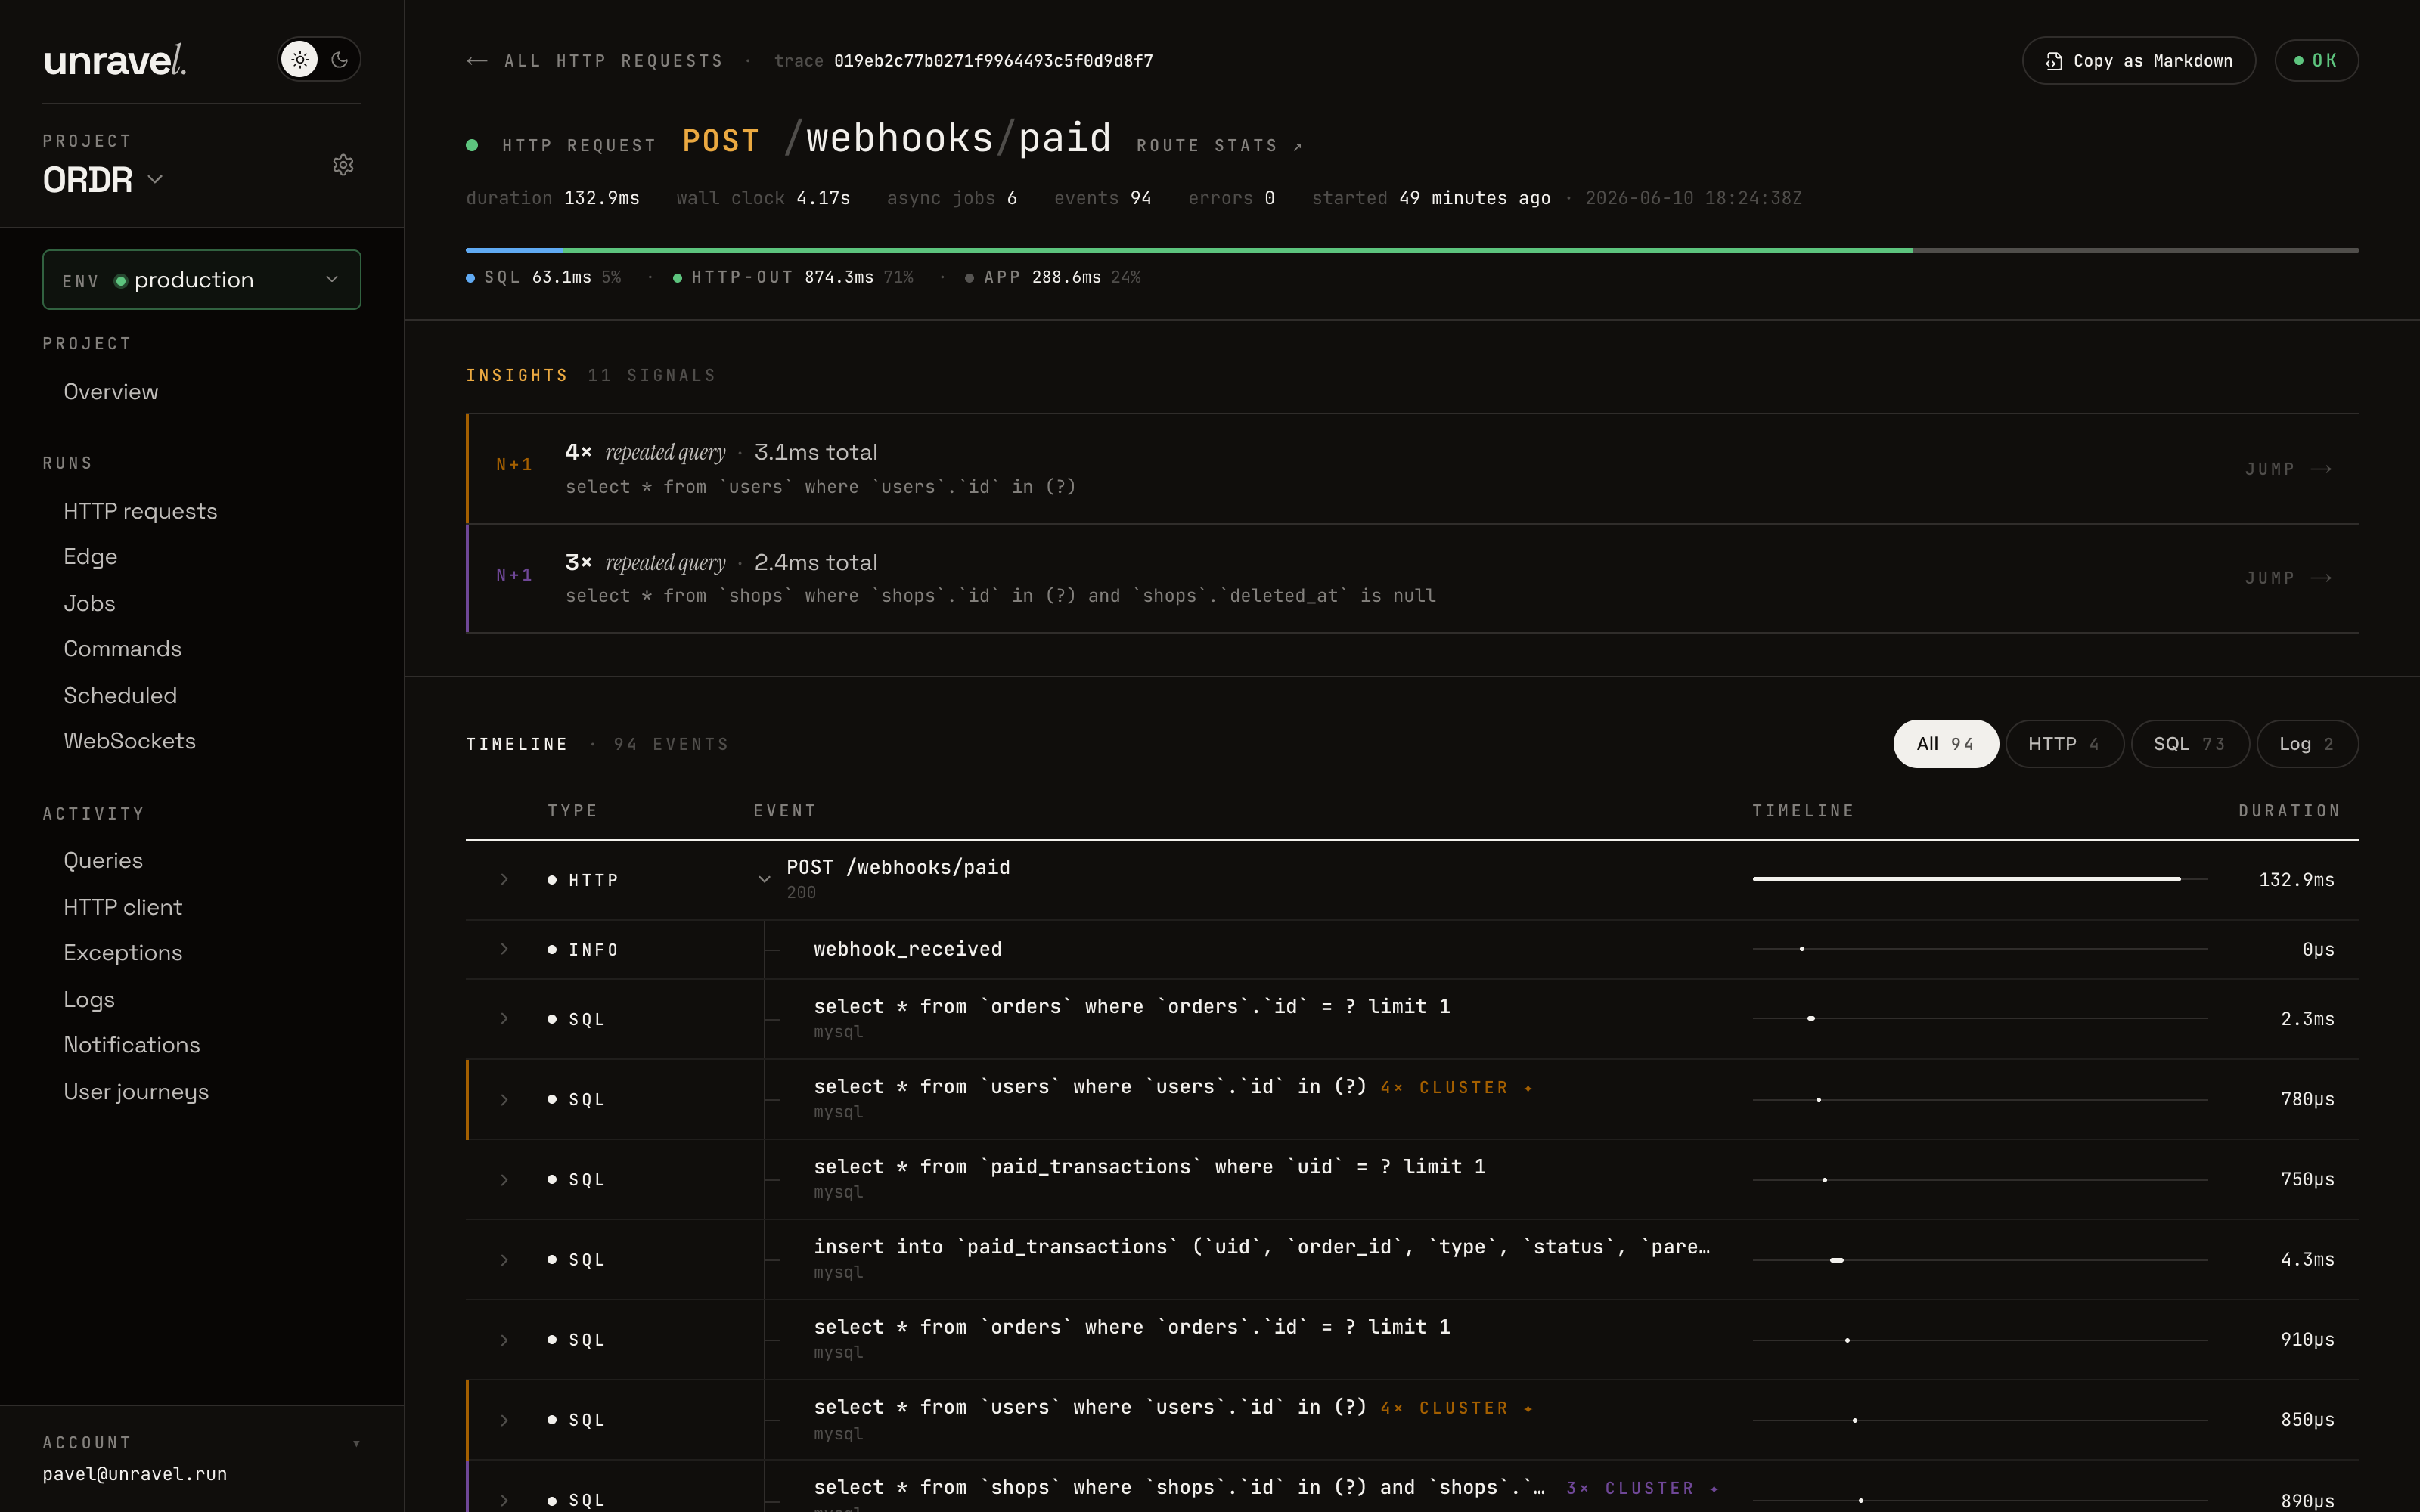Click the OK status badge
Image resolution: width=2420 pixels, height=1512 pixels.
2316,61
